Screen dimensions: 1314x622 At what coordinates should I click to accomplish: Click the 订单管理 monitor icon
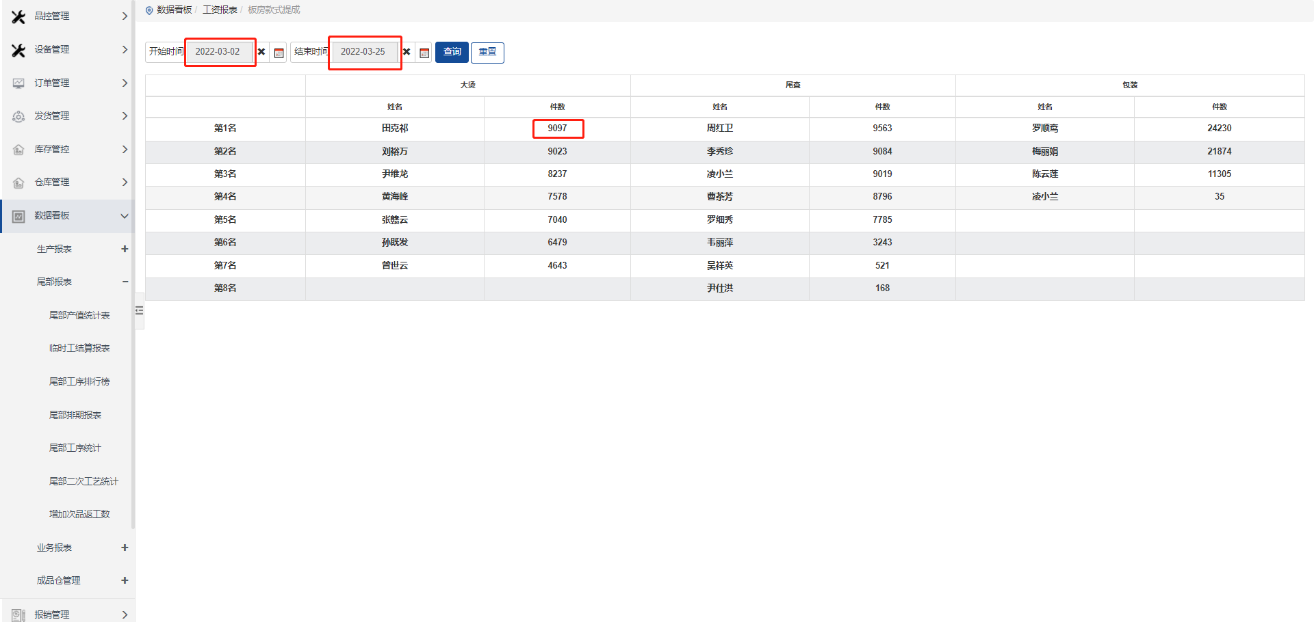(18, 83)
